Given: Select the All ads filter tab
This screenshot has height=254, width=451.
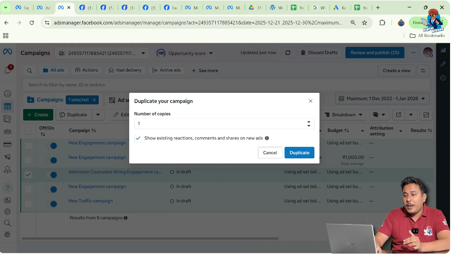Looking at the screenshot, I should 54,70.
